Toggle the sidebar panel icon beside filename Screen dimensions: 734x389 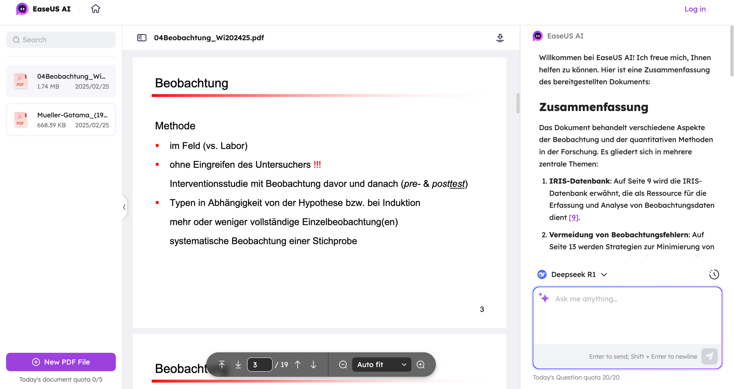pyautogui.click(x=142, y=38)
